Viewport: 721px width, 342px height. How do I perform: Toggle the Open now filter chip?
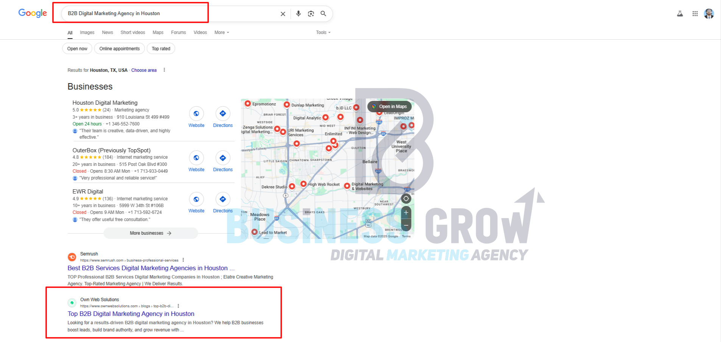[77, 49]
